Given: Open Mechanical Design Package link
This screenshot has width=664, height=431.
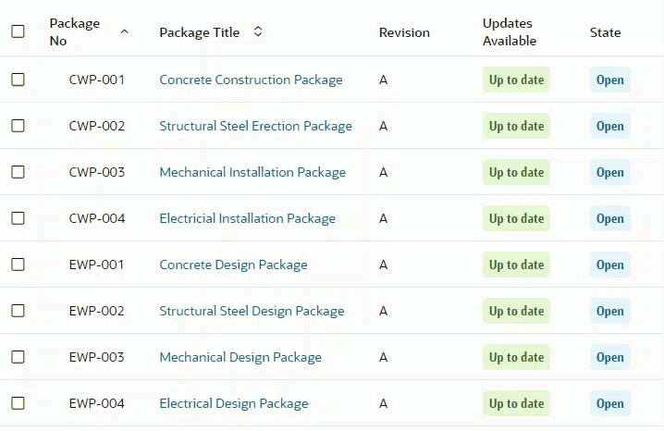Looking at the screenshot, I should [x=240, y=357].
